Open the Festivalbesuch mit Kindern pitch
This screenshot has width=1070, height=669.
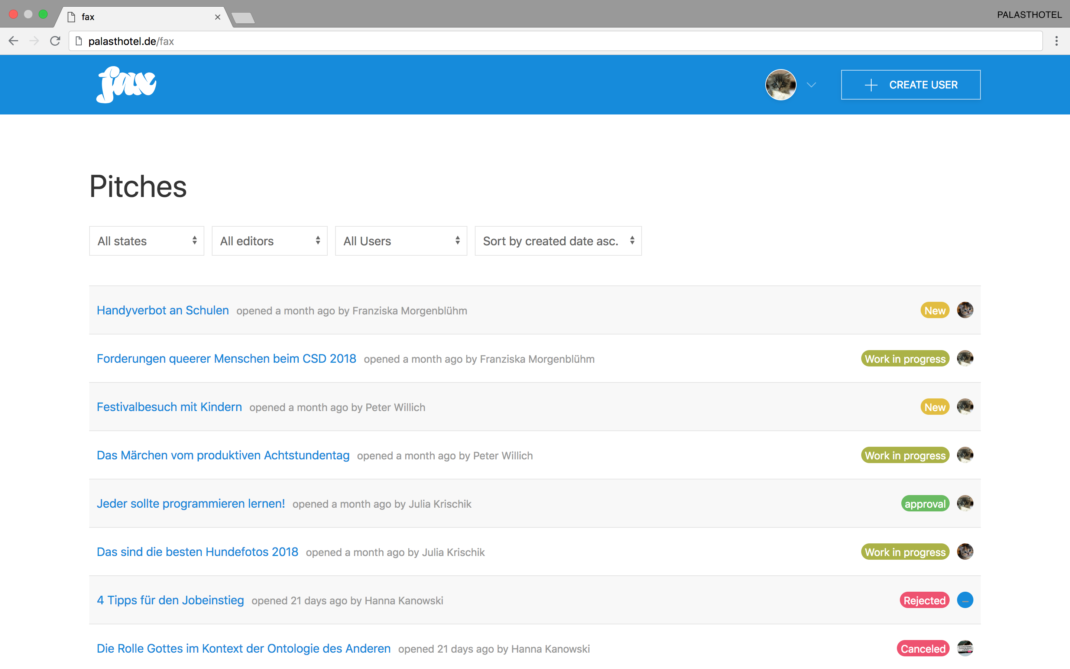169,407
